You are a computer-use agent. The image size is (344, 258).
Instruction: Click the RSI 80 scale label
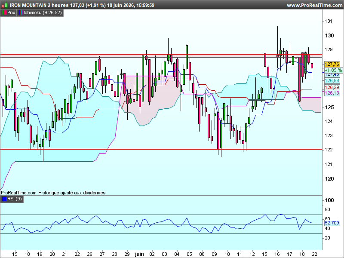[x=327, y=209]
